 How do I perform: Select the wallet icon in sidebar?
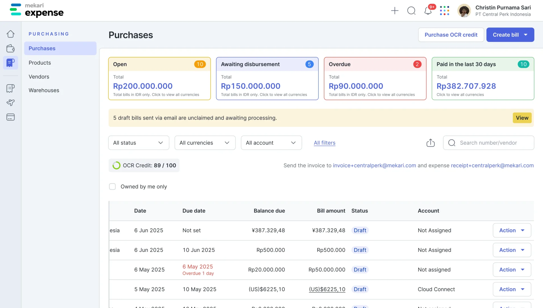[x=10, y=48]
